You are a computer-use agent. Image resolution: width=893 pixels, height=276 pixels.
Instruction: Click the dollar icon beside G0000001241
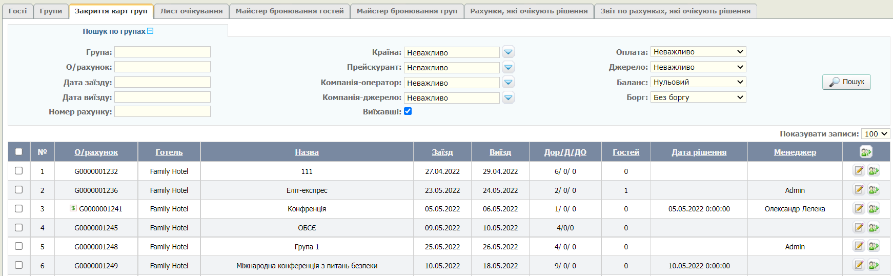coord(73,208)
